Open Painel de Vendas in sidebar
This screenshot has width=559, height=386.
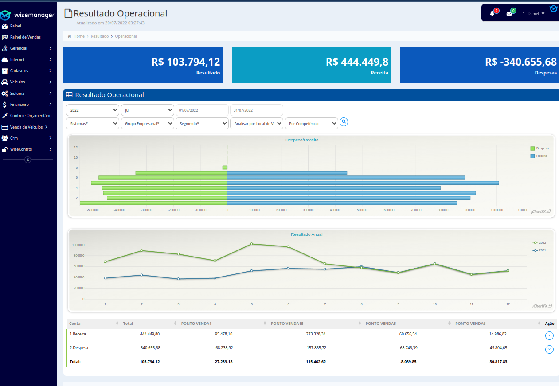[x=25, y=37]
